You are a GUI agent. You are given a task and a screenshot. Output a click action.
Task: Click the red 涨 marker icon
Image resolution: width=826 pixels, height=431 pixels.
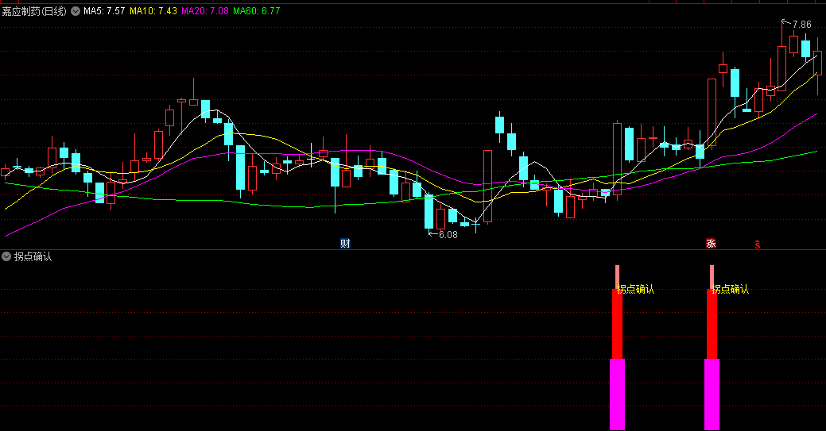click(711, 243)
